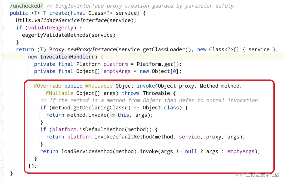This screenshot has width=285, height=183.
Task: Click the italic 'get' in Platform.get()
Action: (169, 64)
